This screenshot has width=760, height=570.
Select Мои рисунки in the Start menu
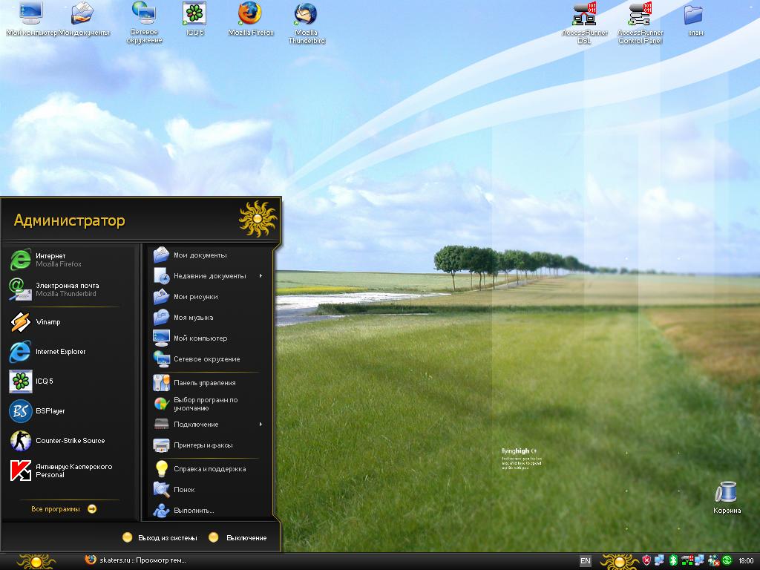(x=195, y=297)
